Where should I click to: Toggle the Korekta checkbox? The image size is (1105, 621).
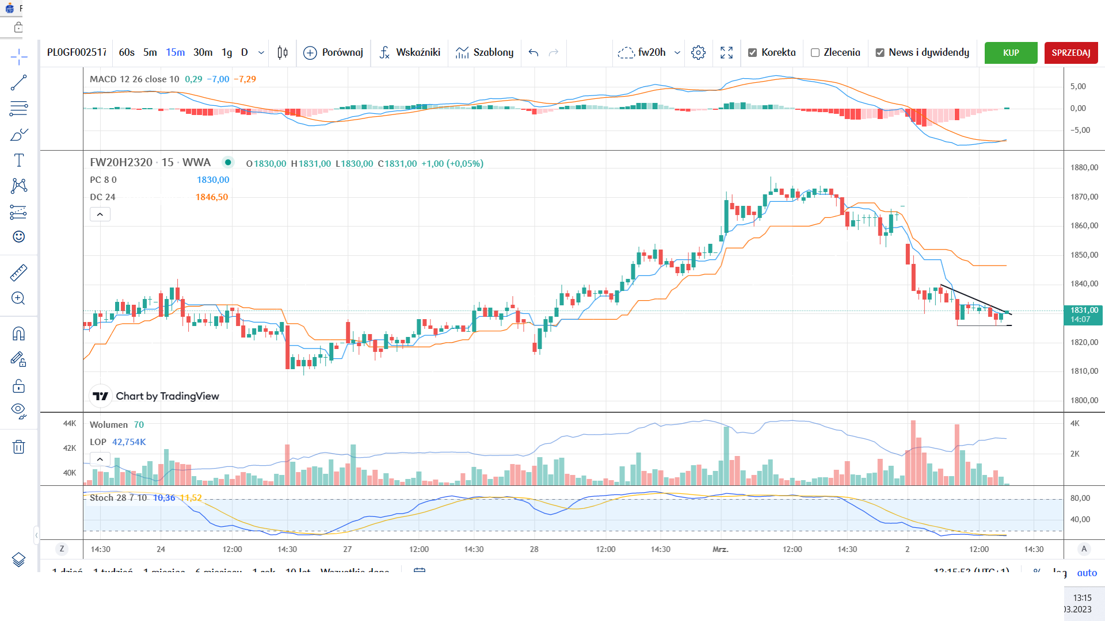(x=752, y=52)
